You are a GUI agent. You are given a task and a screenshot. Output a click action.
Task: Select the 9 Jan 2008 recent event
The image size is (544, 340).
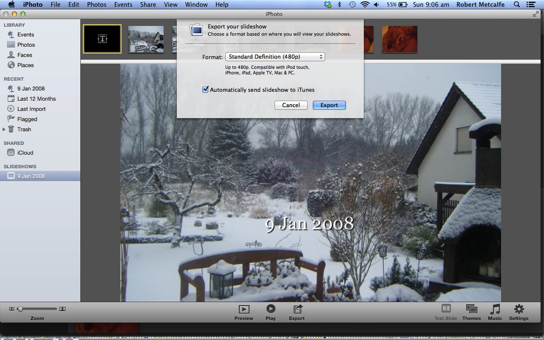coord(31,88)
